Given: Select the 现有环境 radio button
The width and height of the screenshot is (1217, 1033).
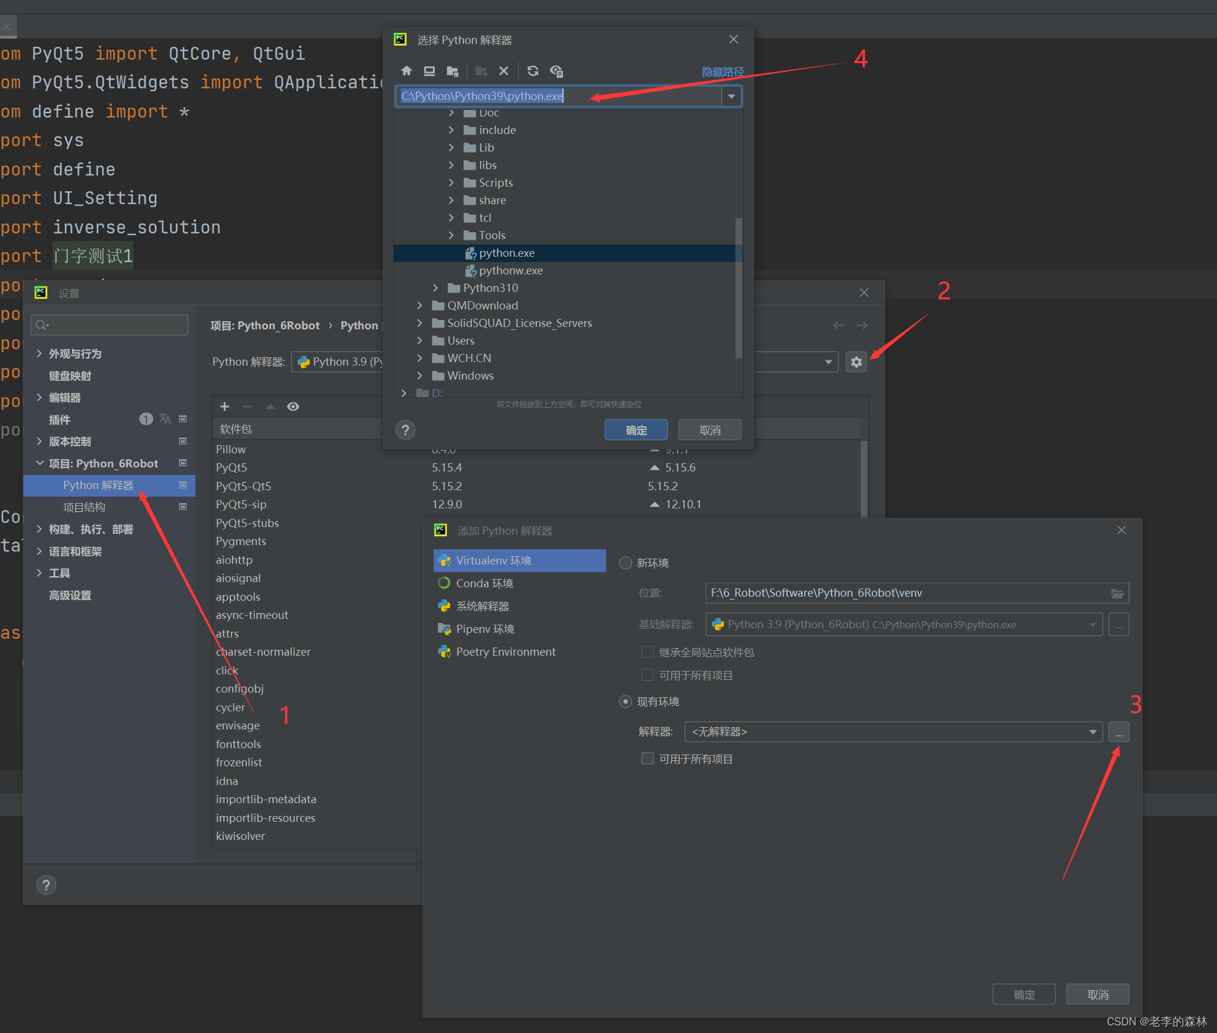Looking at the screenshot, I should click(625, 701).
